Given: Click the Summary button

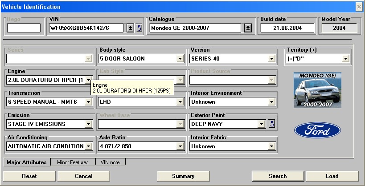Looking at the screenshot, I should point(183,176).
